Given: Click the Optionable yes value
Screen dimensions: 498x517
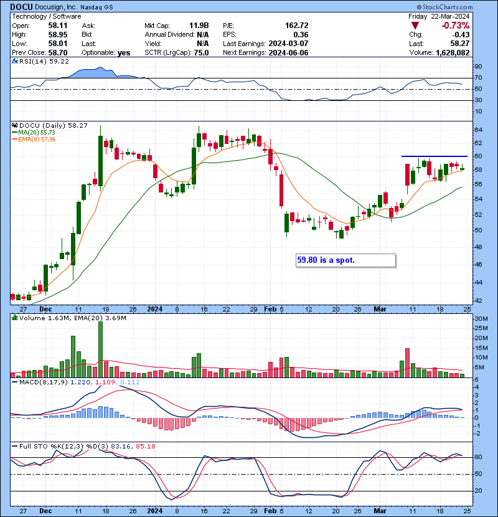Looking at the screenshot, I should tap(124, 53).
